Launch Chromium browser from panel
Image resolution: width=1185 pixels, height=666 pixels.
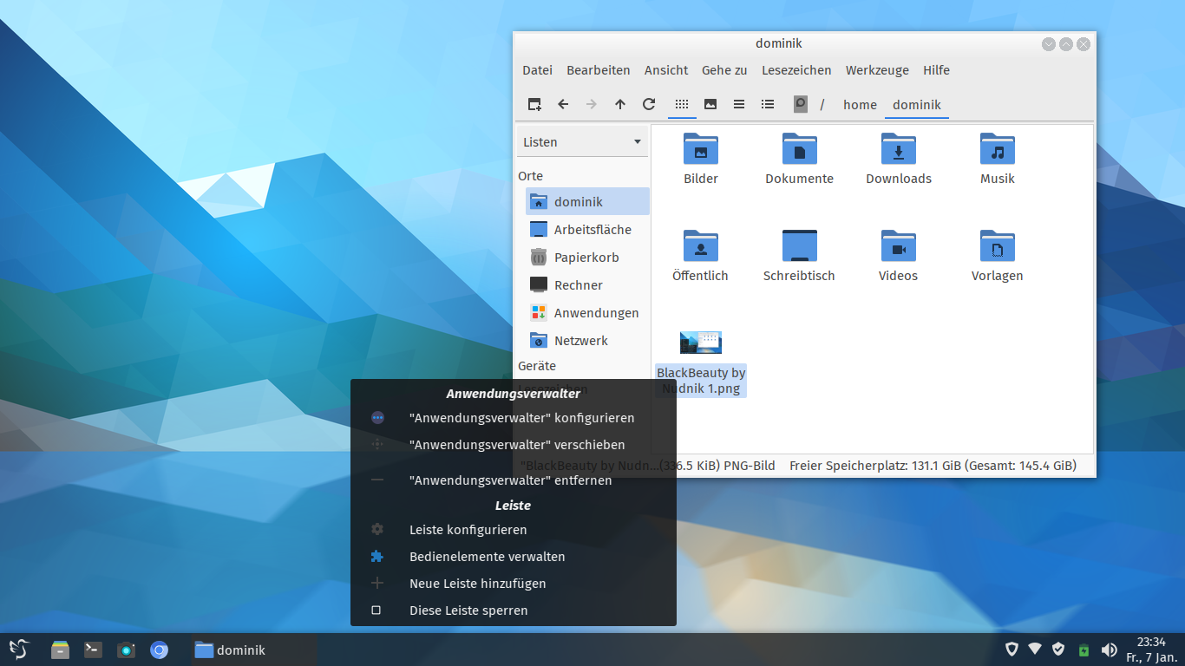[x=159, y=650]
